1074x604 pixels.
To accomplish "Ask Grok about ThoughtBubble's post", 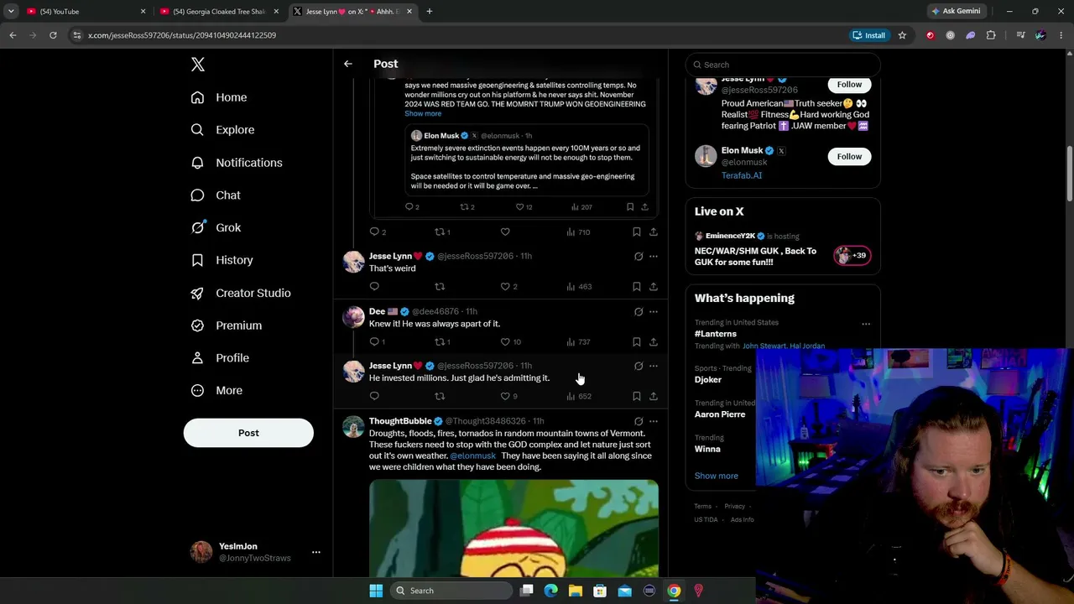I will coord(639,422).
